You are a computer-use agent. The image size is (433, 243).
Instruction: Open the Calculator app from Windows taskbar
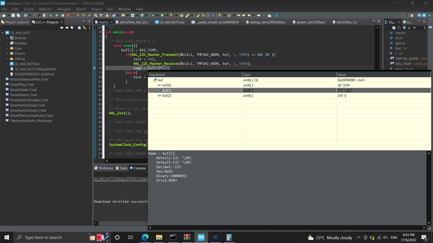[x=229, y=237]
